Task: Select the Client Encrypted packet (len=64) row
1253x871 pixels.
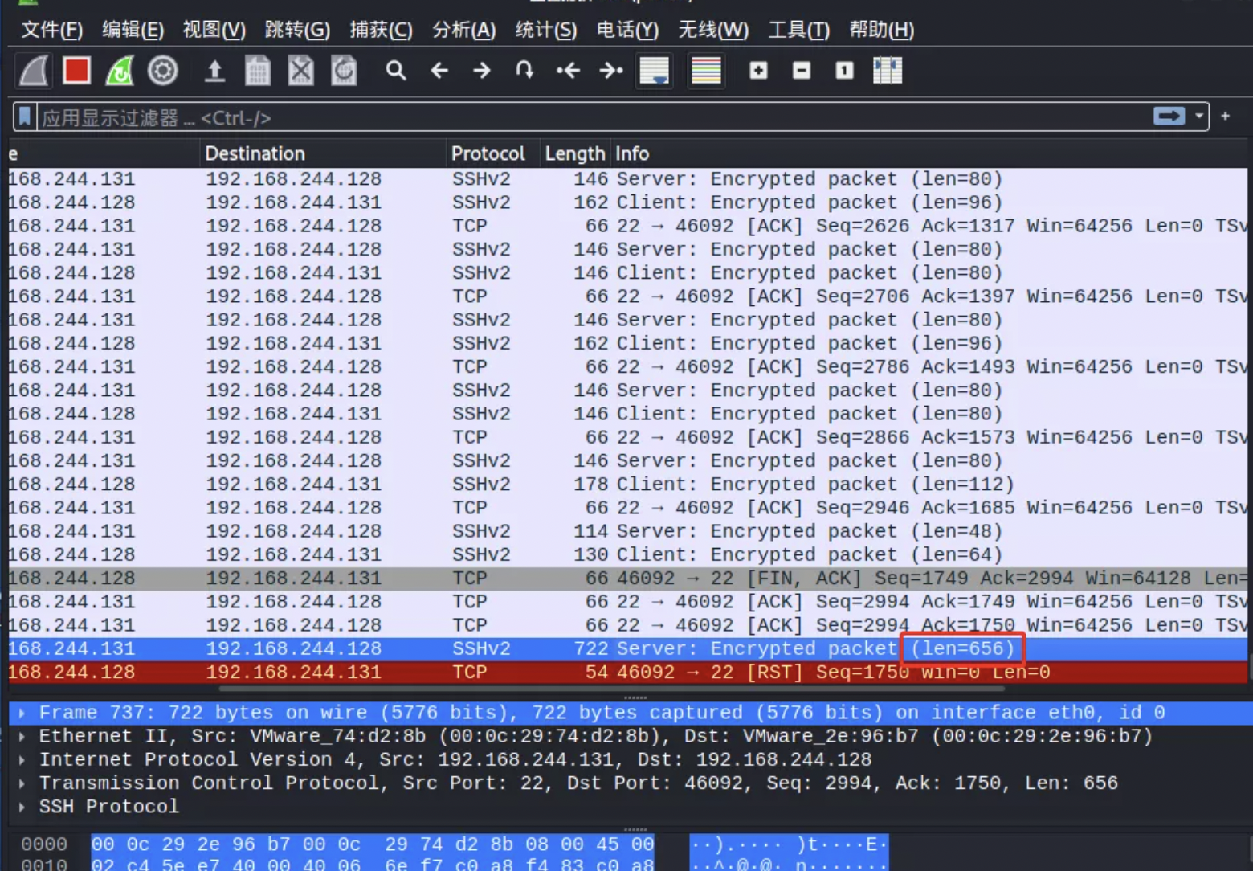Action: pos(628,555)
